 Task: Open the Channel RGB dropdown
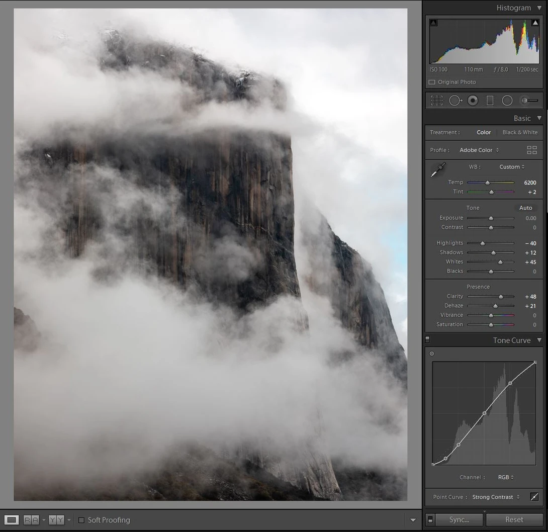pos(506,477)
